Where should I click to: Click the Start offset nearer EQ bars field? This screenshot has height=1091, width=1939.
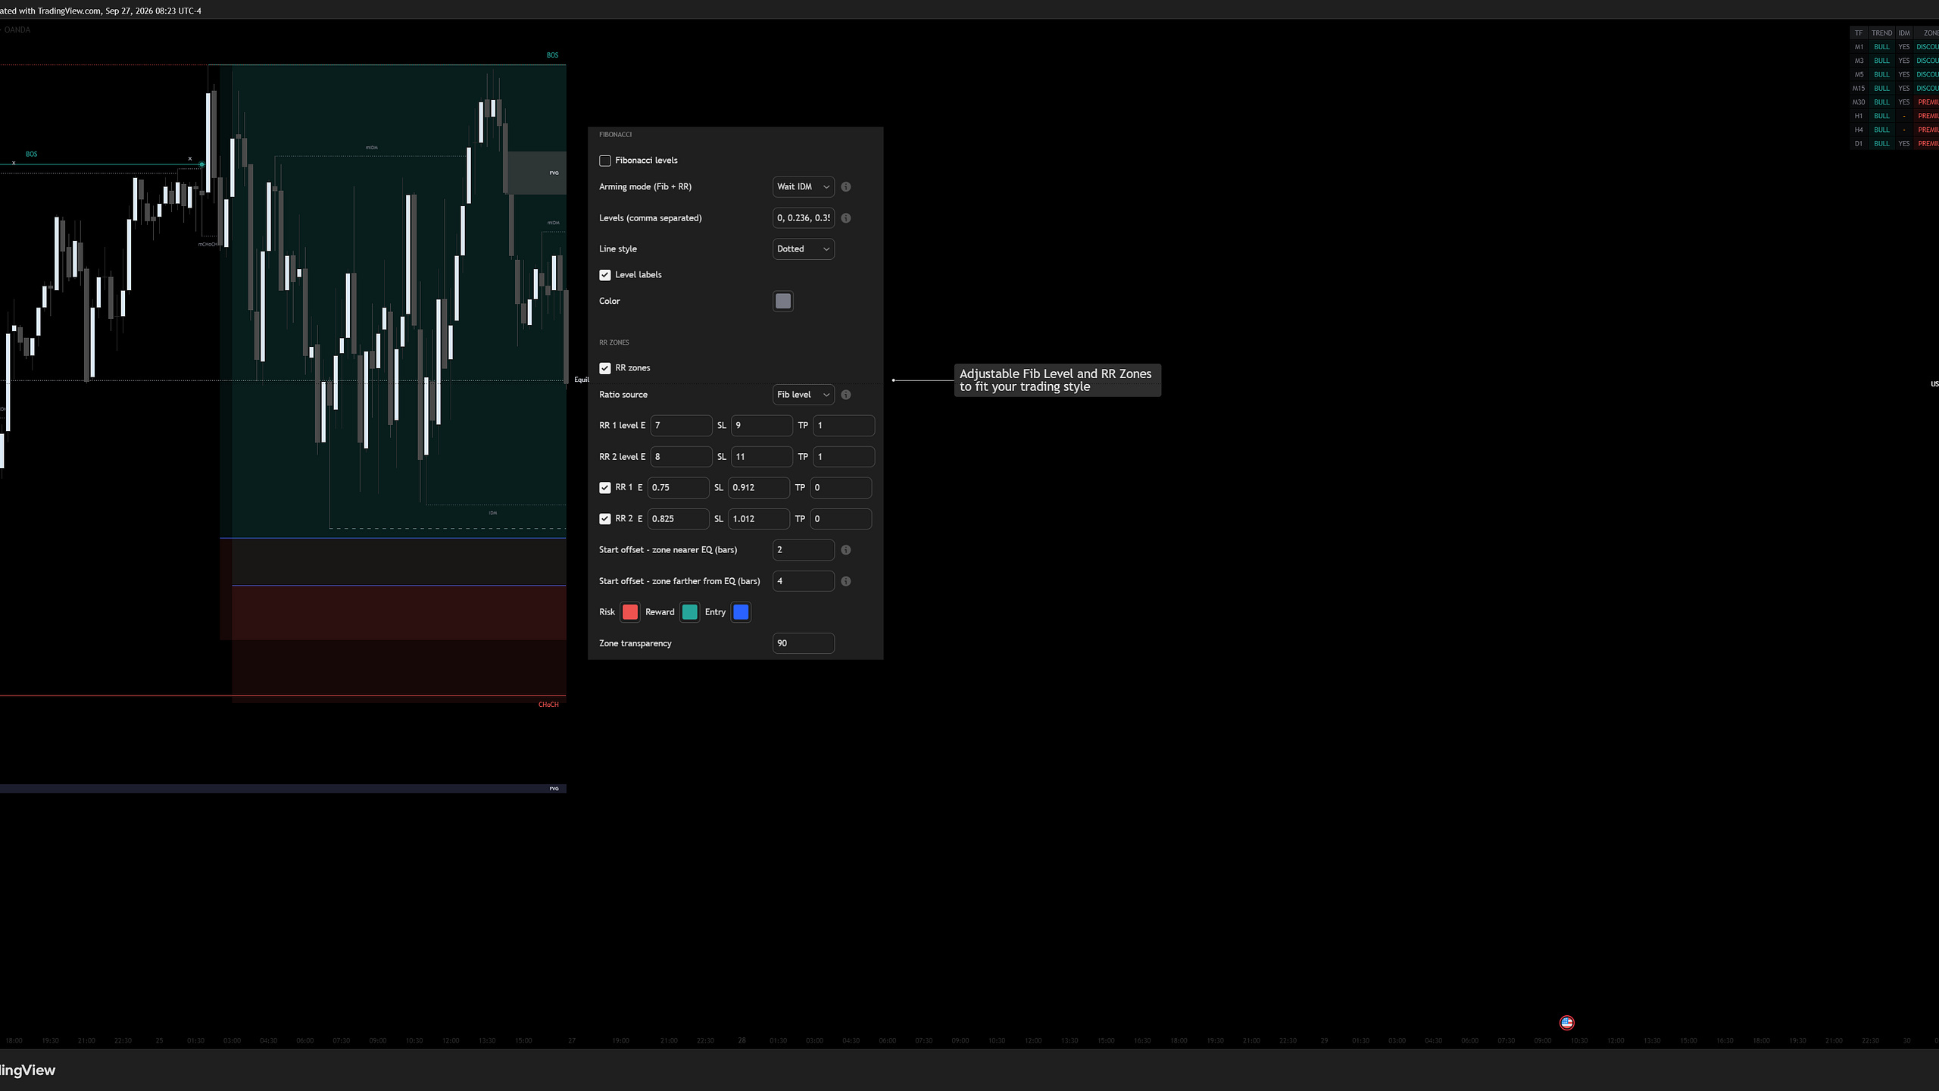803,550
